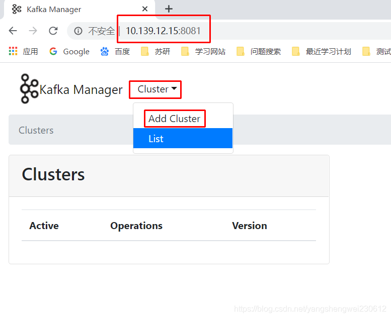The width and height of the screenshot is (391, 318).
Task: Click the browser back arrow
Action: click(13, 31)
